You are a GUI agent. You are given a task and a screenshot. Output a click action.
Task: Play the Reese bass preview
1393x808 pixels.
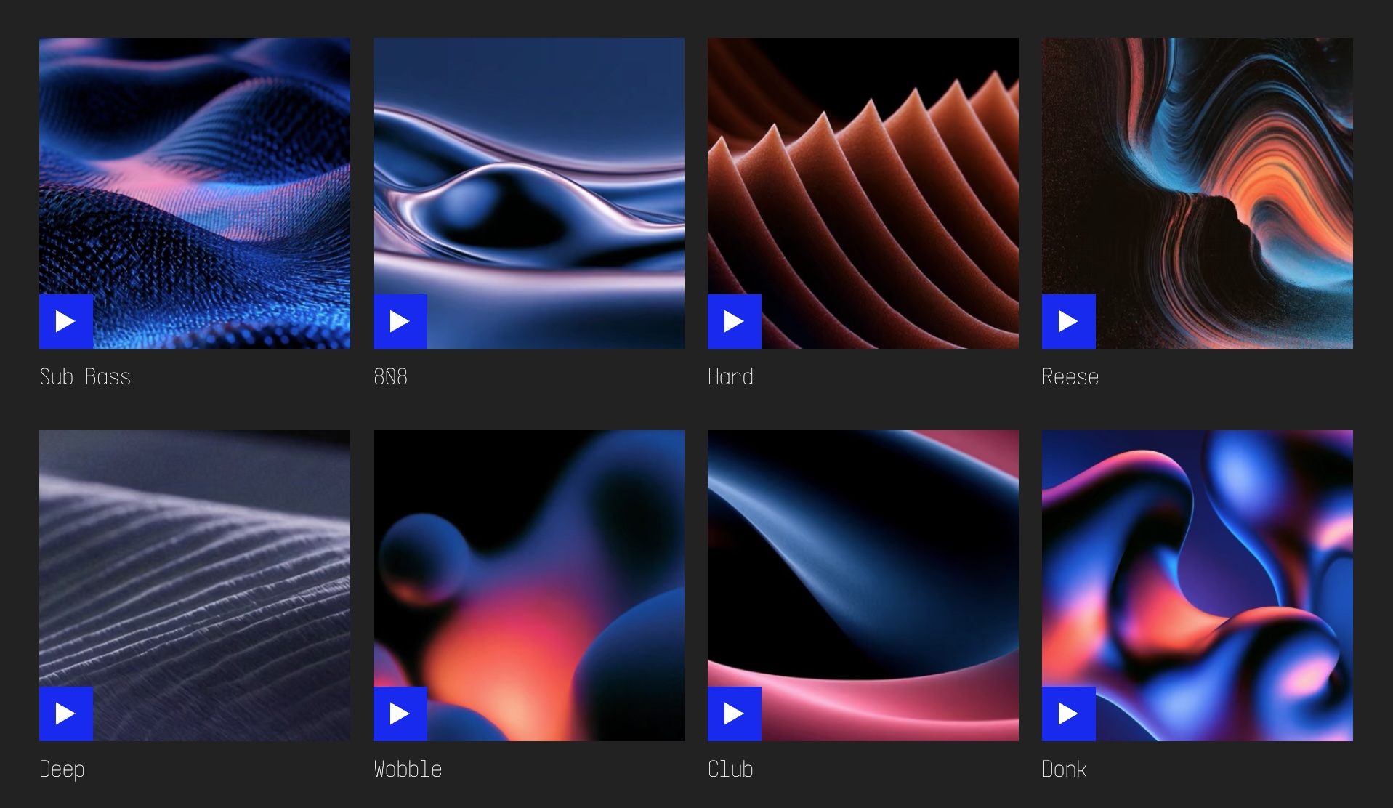coord(1069,321)
